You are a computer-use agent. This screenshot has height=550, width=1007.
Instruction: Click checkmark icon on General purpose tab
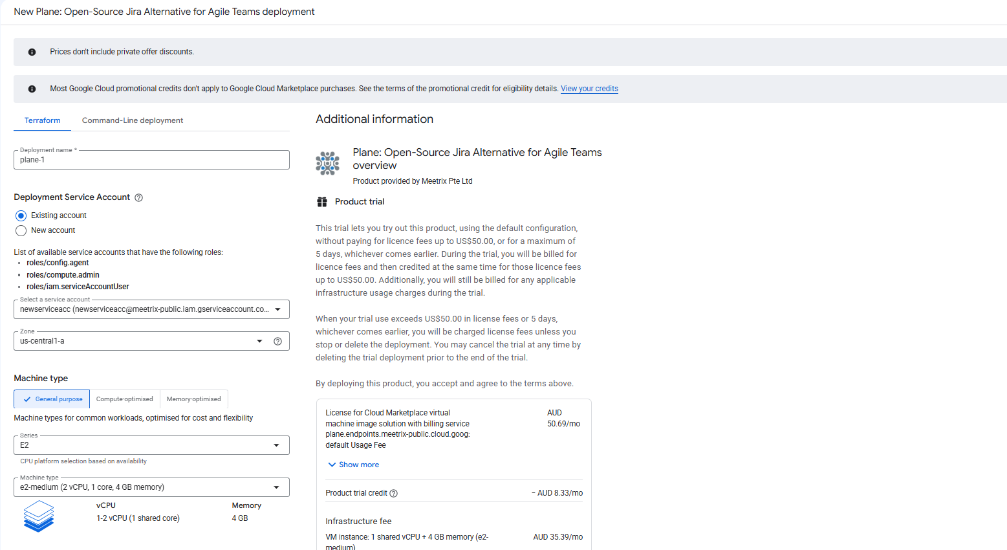pyautogui.click(x=27, y=399)
